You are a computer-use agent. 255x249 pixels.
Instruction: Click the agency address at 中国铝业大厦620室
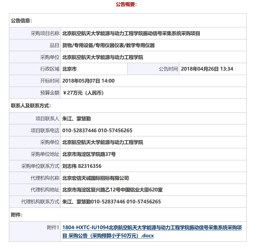pos(112,190)
